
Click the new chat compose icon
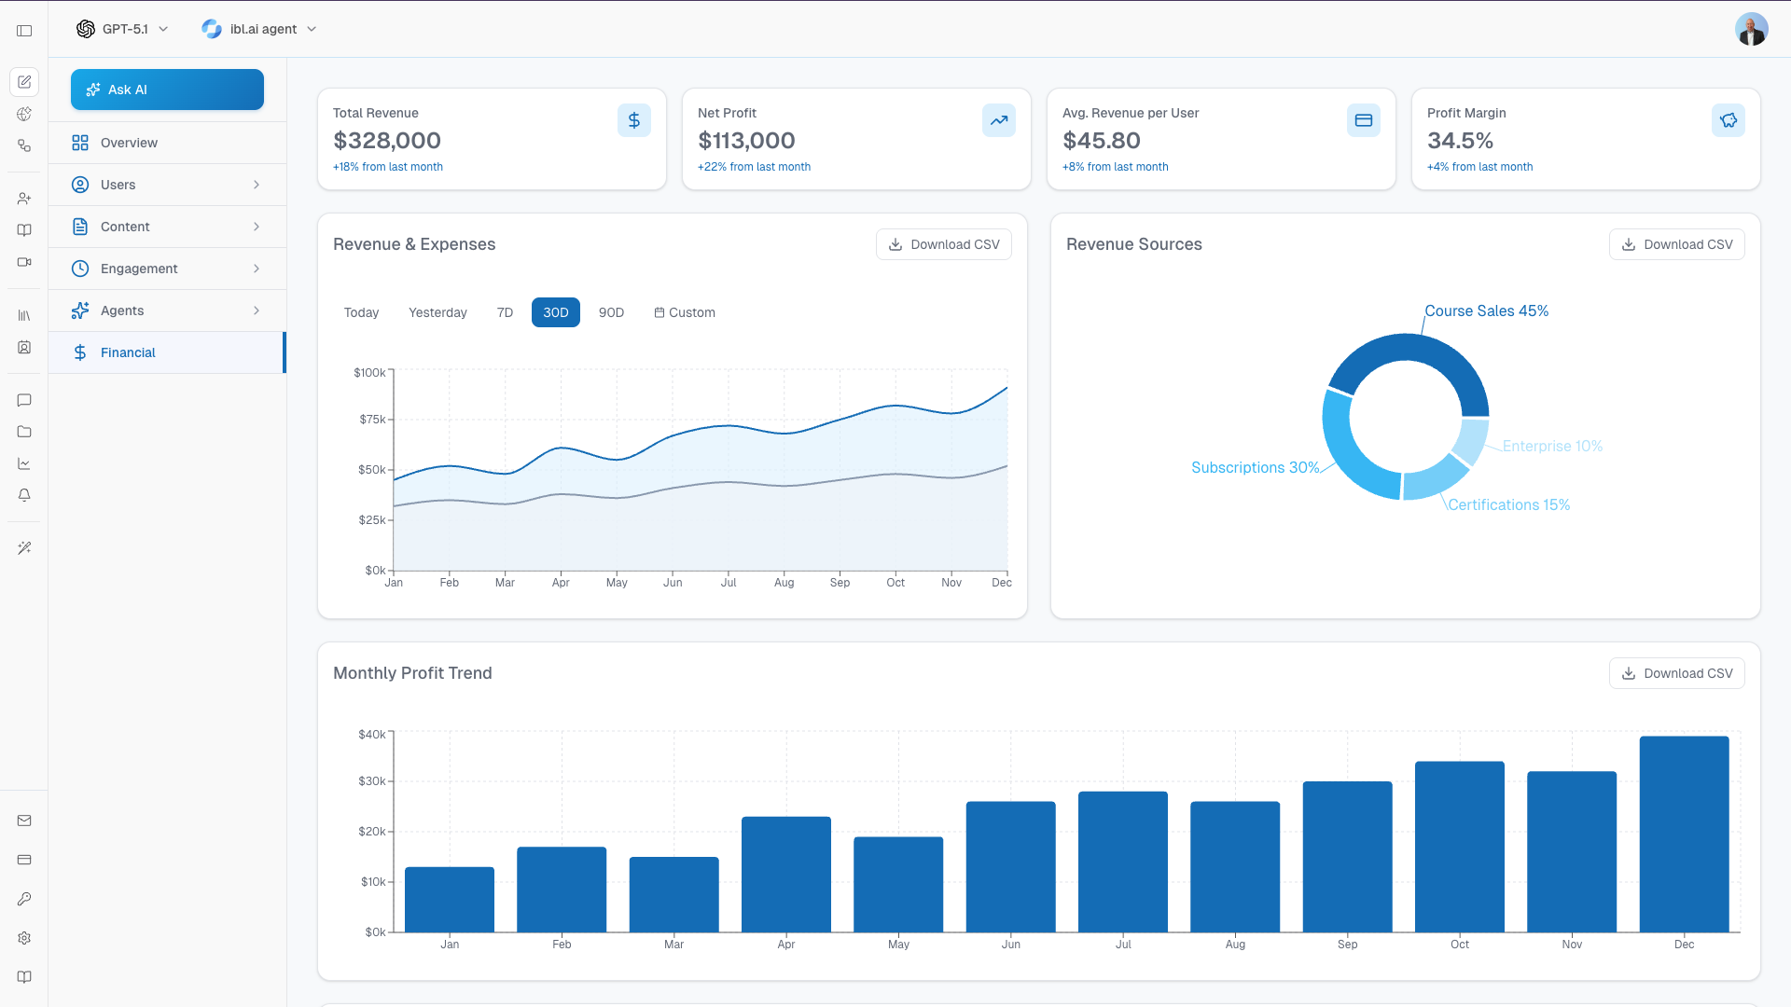pyautogui.click(x=24, y=82)
